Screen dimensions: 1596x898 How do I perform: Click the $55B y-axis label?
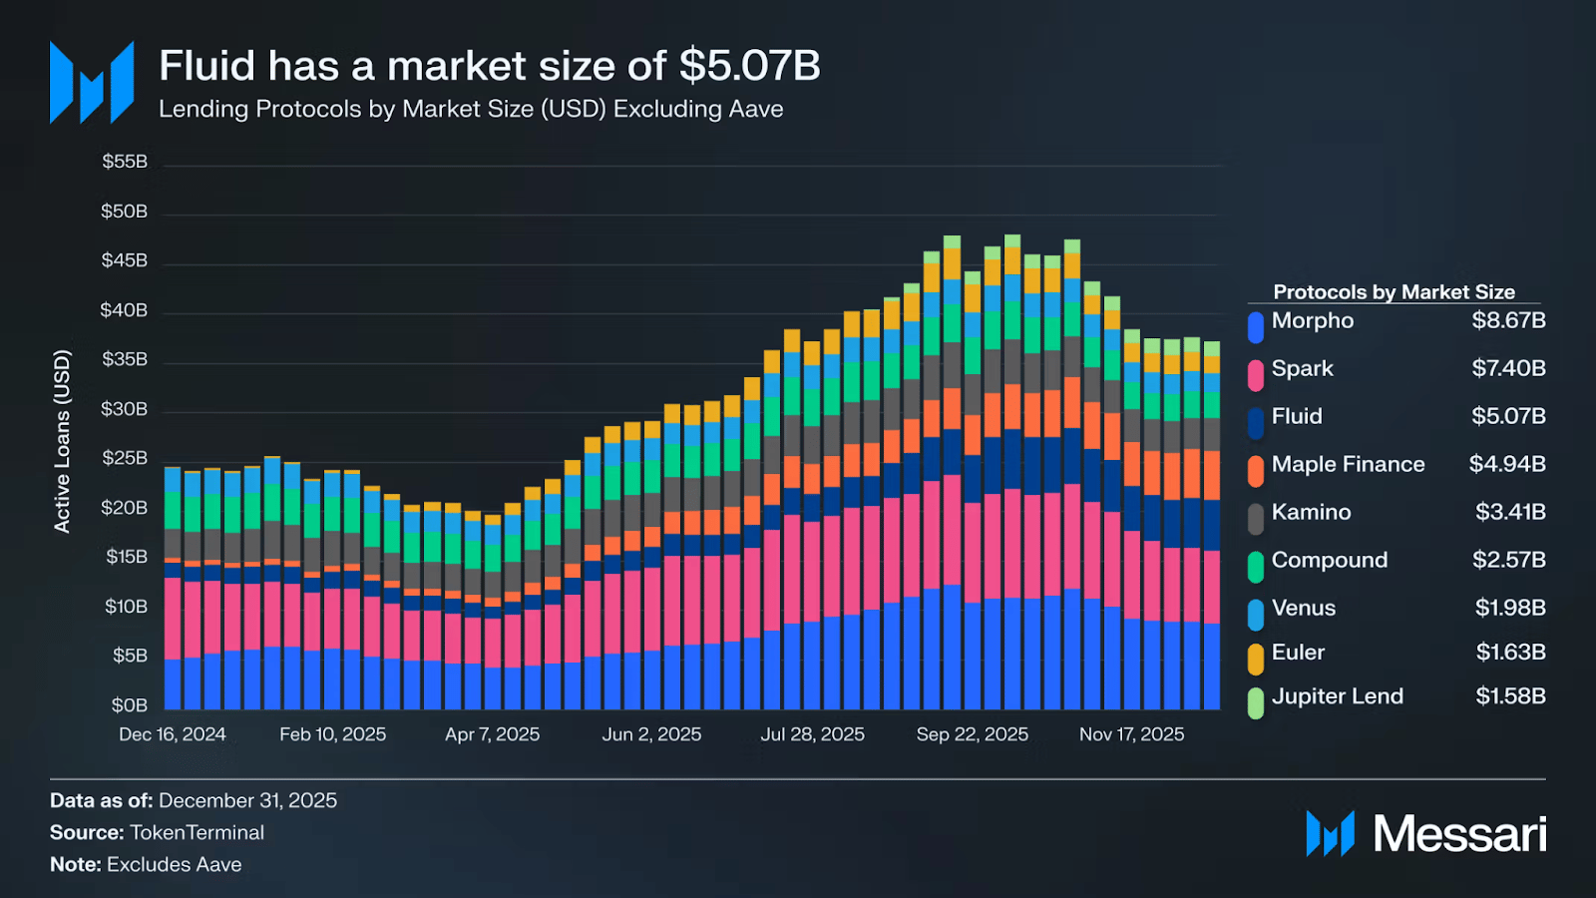pos(125,162)
